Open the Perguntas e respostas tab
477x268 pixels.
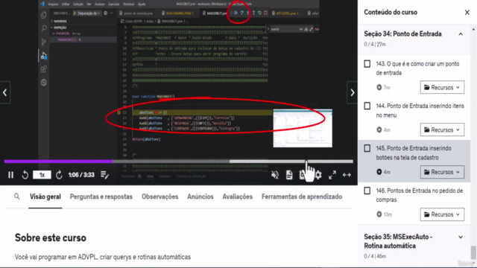pyautogui.click(x=101, y=197)
